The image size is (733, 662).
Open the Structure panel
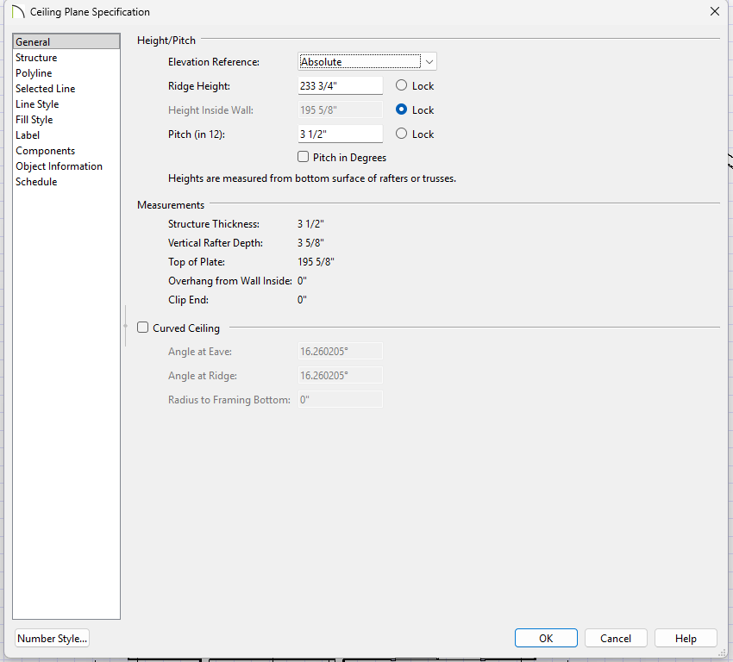[x=36, y=58]
